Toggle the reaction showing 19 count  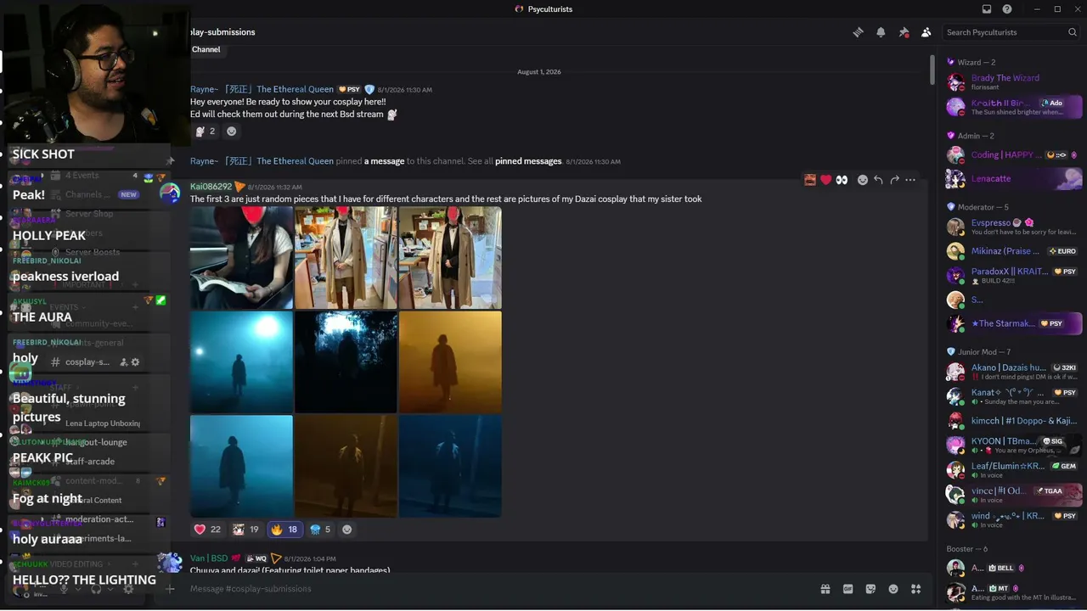(x=245, y=530)
